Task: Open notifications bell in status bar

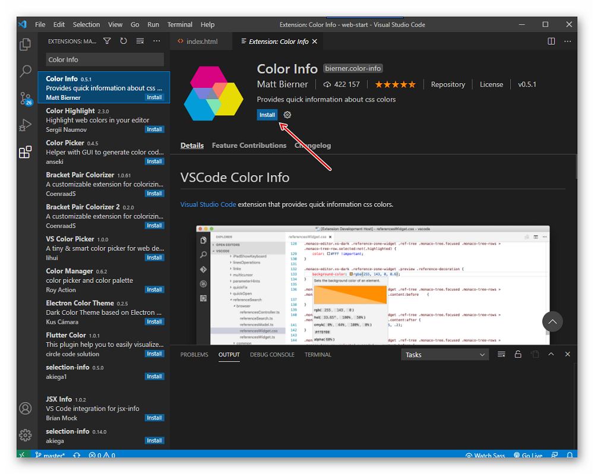Action: pos(570,454)
